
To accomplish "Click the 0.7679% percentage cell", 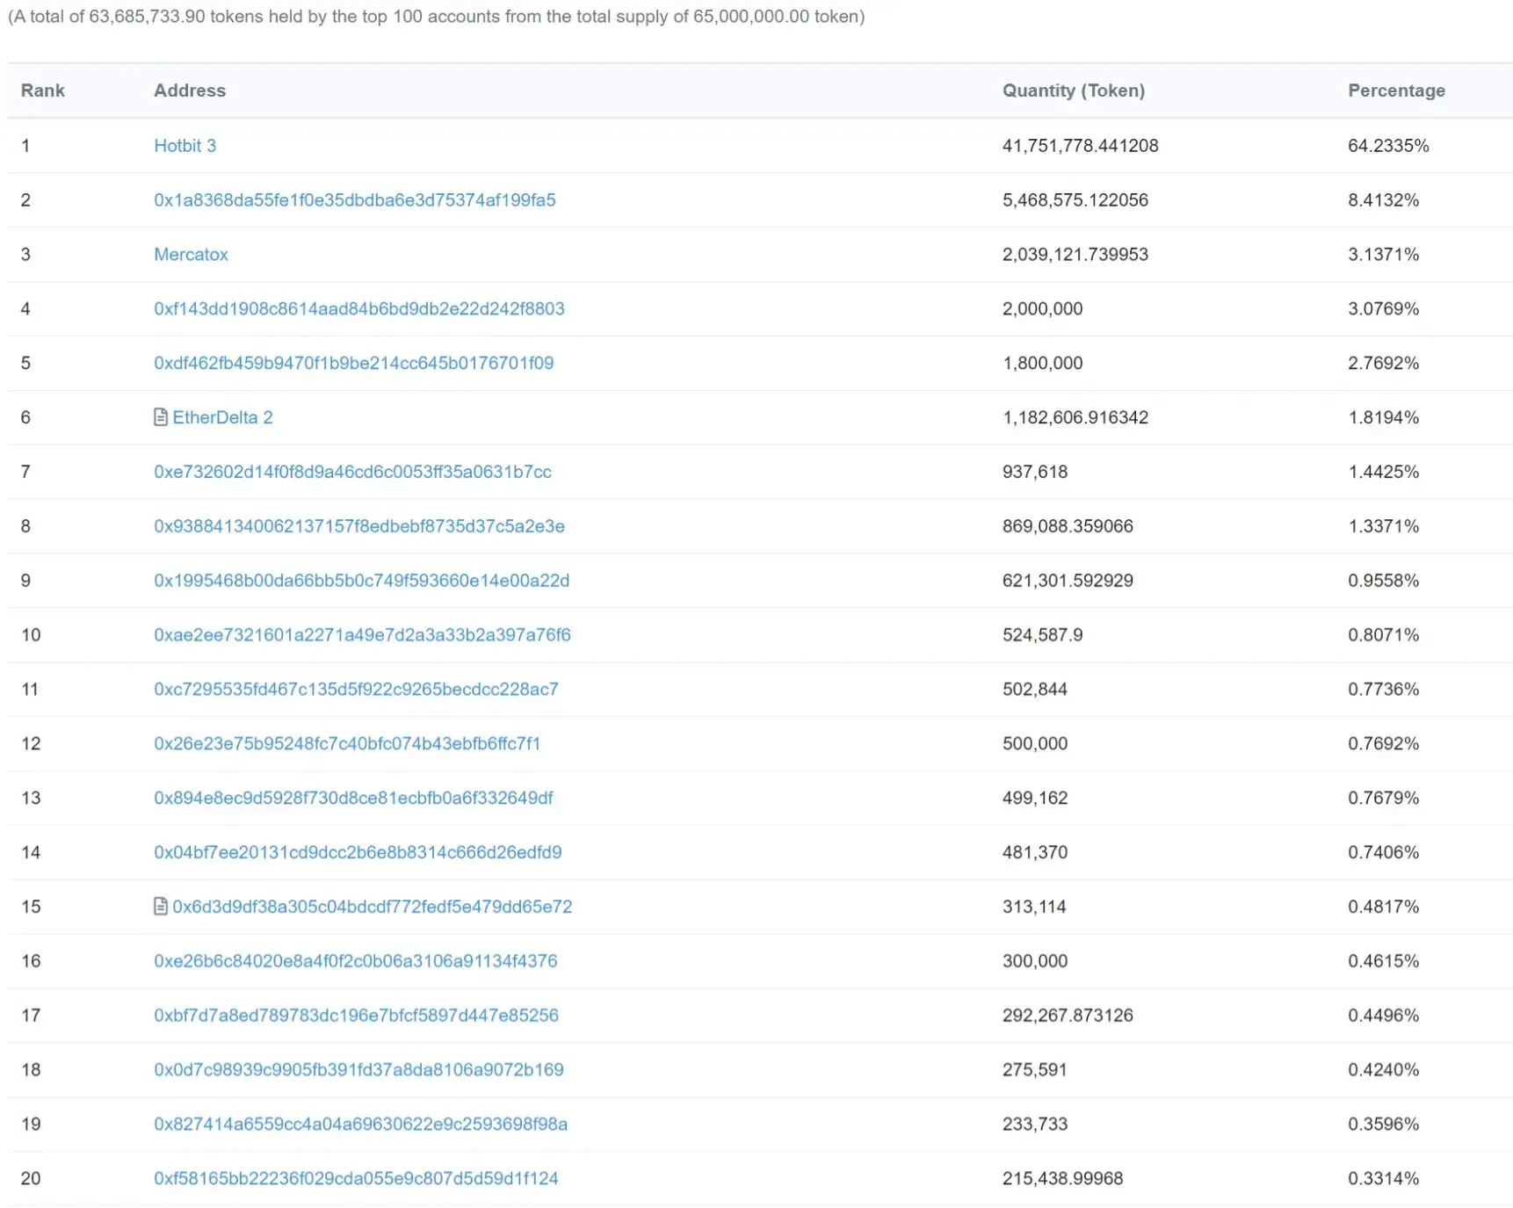I will pyautogui.click(x=1384, y=799).
